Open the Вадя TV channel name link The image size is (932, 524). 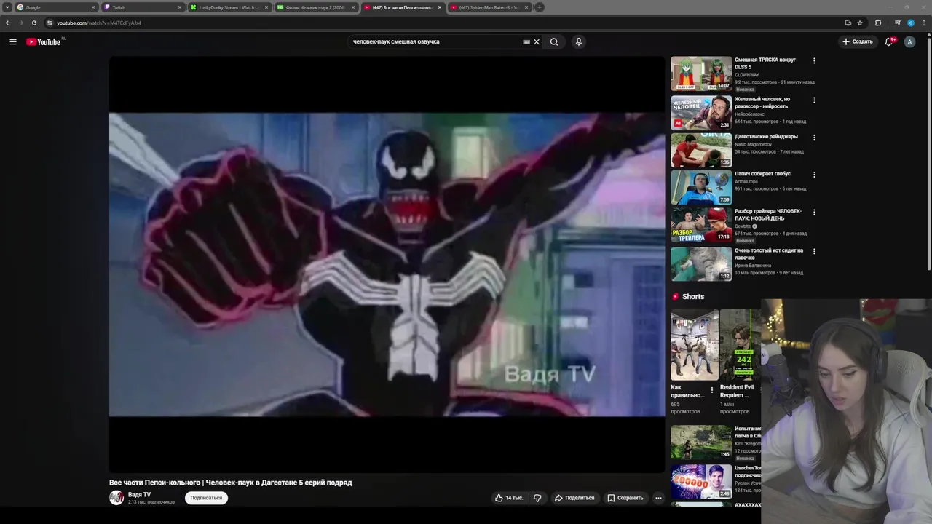139,494
